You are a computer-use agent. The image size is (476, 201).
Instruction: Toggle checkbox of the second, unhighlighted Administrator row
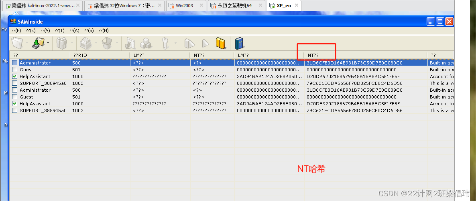coord(15,90)
